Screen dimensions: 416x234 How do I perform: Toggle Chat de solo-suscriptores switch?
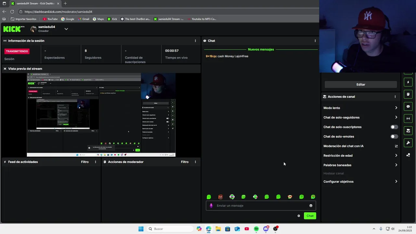coord(394,127)
